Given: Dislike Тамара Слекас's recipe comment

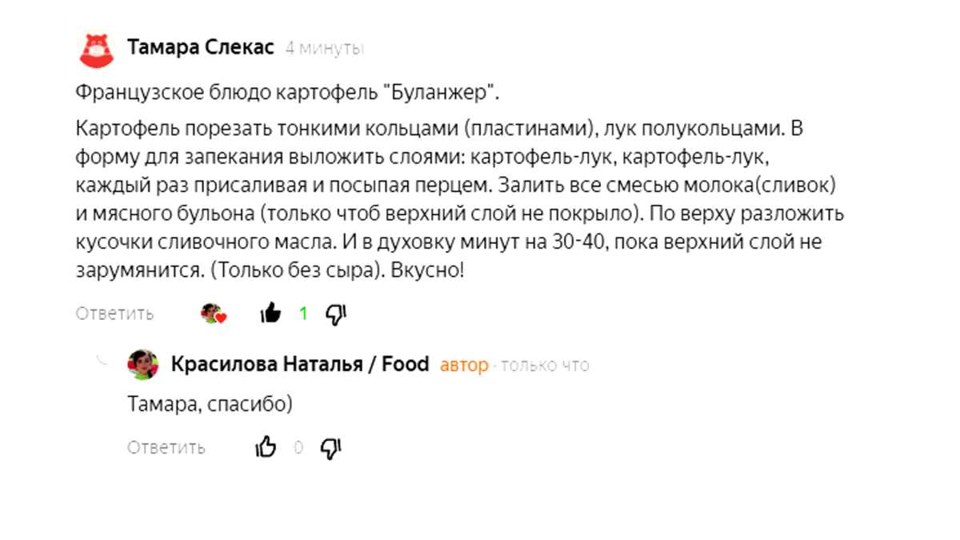Looking at the screenshot, I should pos(335,314).
